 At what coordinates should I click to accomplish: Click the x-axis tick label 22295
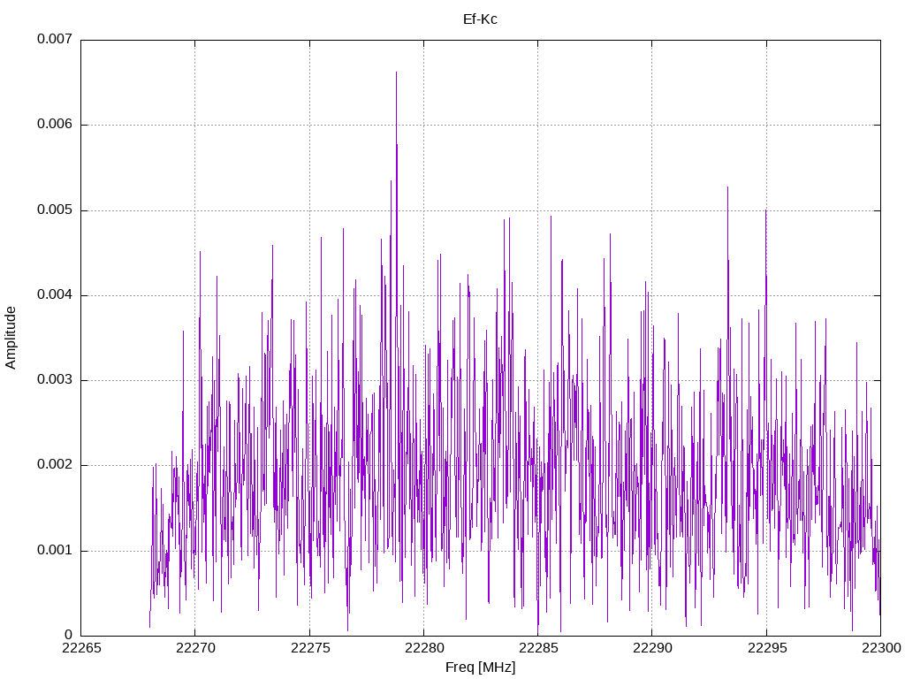pos(767,648)
